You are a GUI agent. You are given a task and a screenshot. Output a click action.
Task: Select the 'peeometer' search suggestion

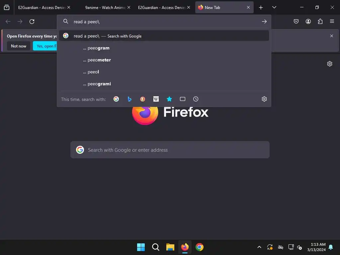tap(164, 60)
